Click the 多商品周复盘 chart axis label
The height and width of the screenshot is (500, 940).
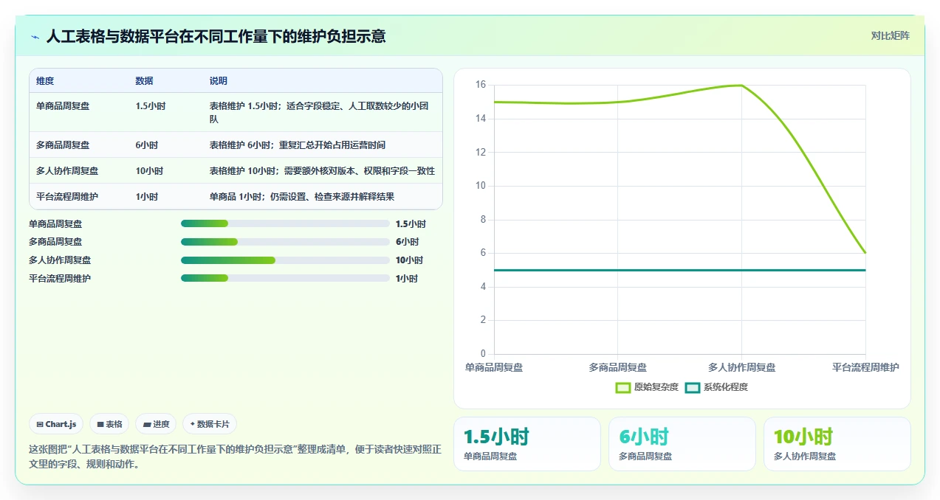point(618,367)
